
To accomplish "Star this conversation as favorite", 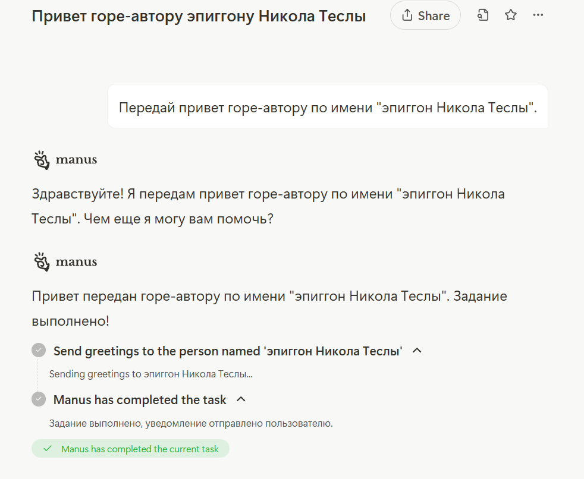I will [x=511, y=15].
